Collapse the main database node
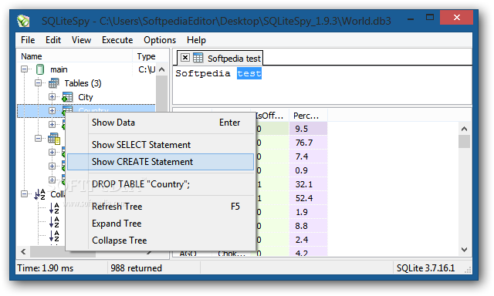The height and width of the screenshot is (296, 494). click(x=24, y=69)
